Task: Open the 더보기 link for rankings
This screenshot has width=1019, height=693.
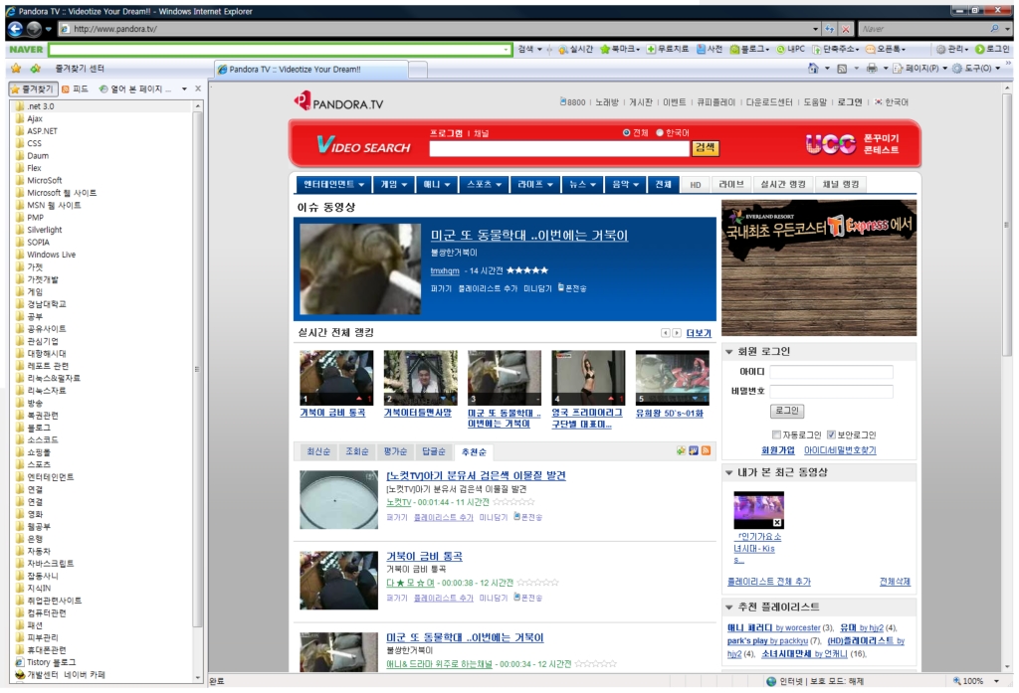Action: [699, 333]
